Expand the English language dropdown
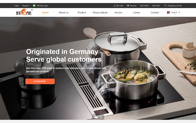This screenshot has height=123, width=196. pos(173,12)
